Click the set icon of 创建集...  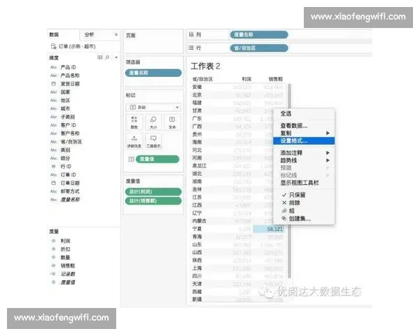(284, 218)
